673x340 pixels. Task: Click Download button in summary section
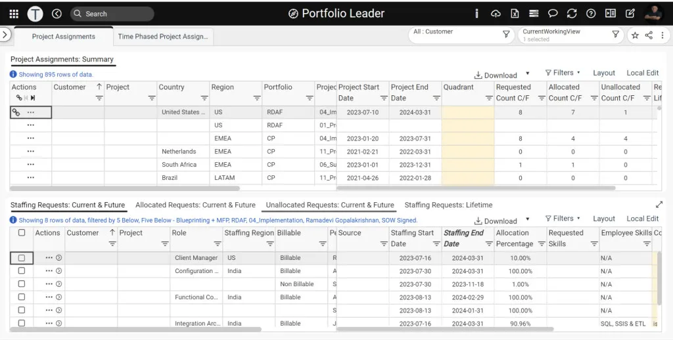click(x=496, y=75)
